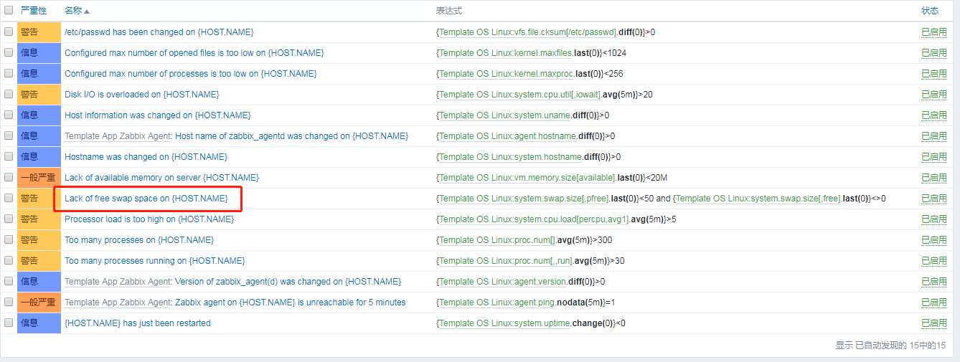960x362 pixels.
Task: Open Hostname was changed trigger link
Action: tap(146, 156)
